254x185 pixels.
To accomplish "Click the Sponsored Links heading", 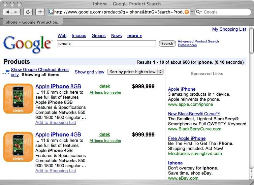I will tap(207, 73).
